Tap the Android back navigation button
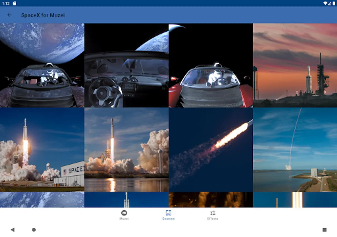 click(12, 230)
